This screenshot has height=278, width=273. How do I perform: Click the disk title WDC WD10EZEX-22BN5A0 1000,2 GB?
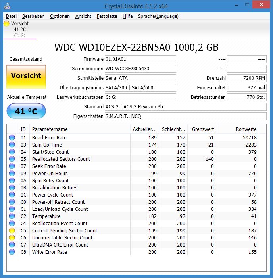coord(136,48)
